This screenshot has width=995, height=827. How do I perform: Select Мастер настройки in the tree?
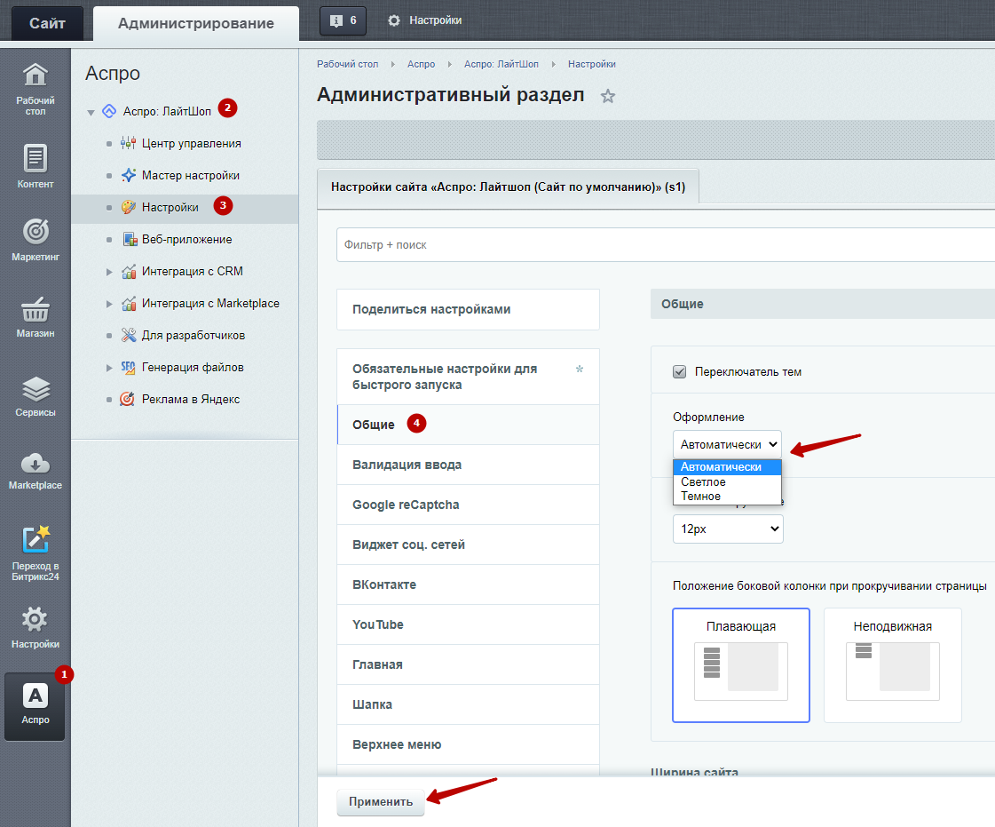[x=191, y=175]
